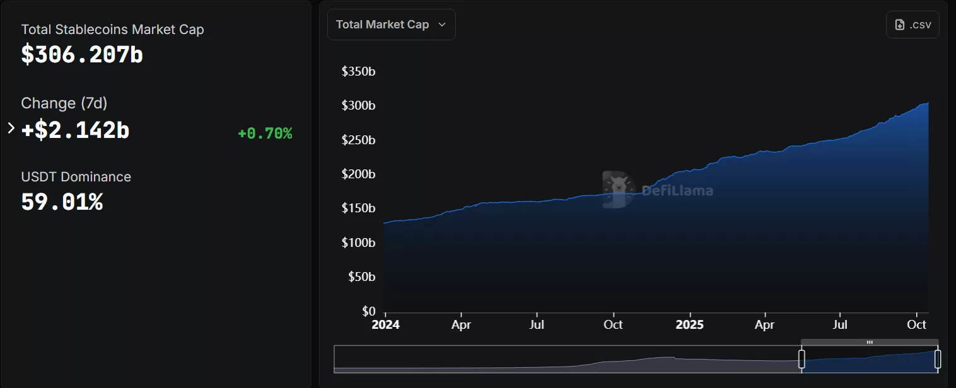The image size is (956, 388).
Task: Click the file download icon inside the .csv button
Action: click(899, 24)
